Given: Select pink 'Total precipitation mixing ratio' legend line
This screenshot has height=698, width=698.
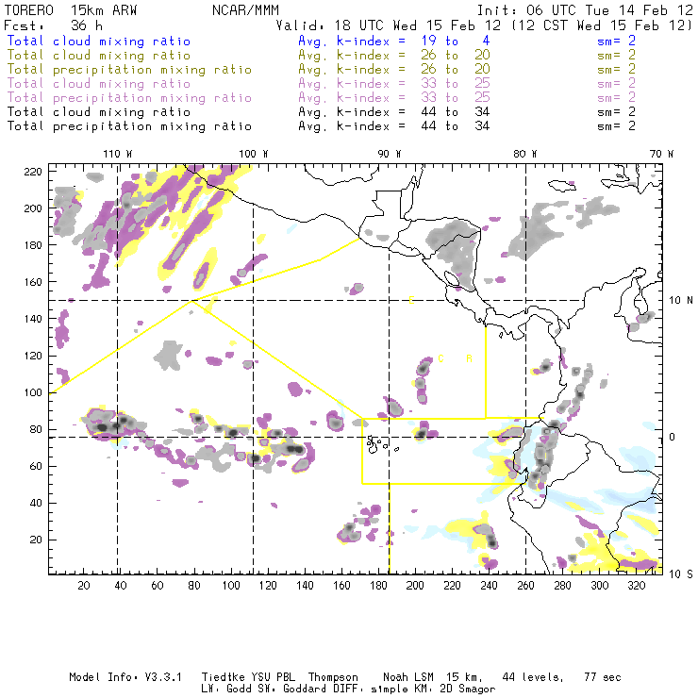Looking at the screenshot, I should [129, 98].
